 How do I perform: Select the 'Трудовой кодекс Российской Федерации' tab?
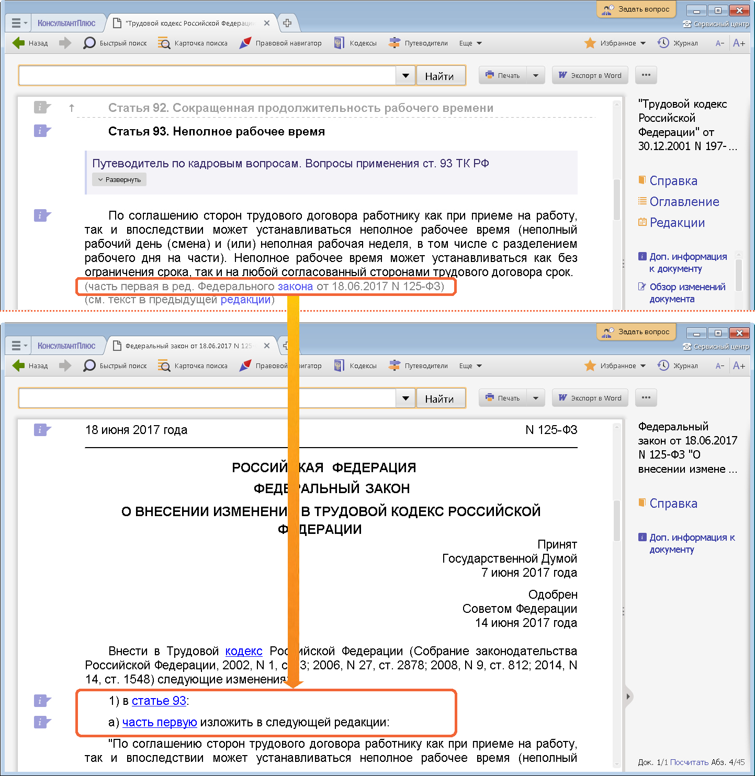click(190, 24)
